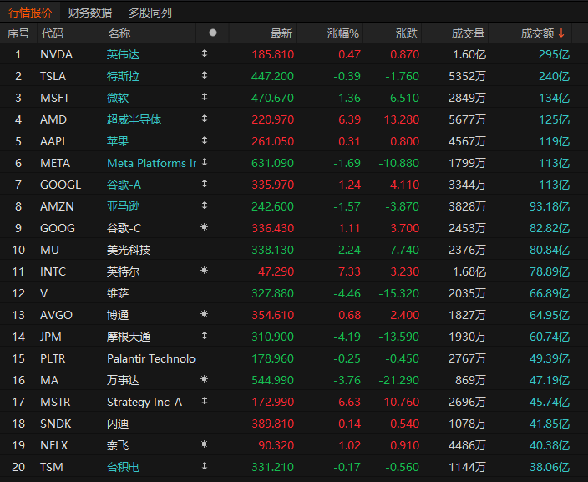Open the 英伟达 stock name link

pyautogui.click(x=123, y=55)
